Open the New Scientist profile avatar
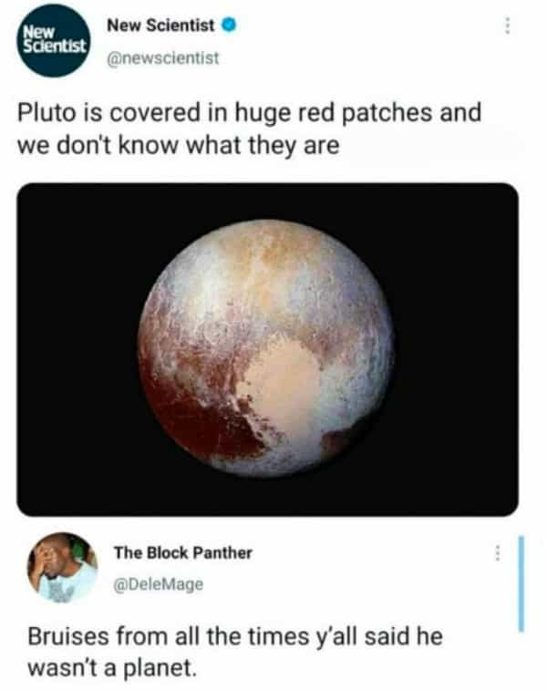 tap(54, 40)
